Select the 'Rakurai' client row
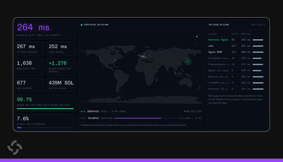The image size is (283, 162). [x=236, y=77]
